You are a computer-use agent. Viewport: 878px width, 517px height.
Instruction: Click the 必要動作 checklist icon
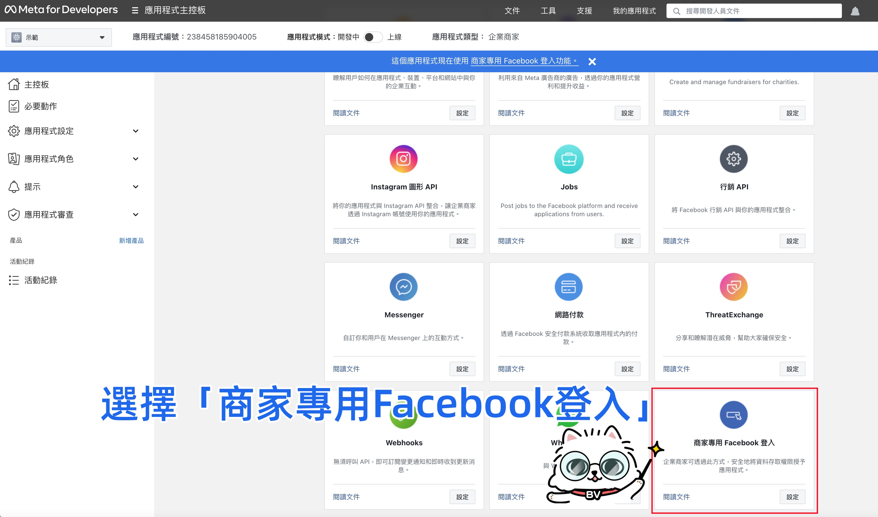14,106
